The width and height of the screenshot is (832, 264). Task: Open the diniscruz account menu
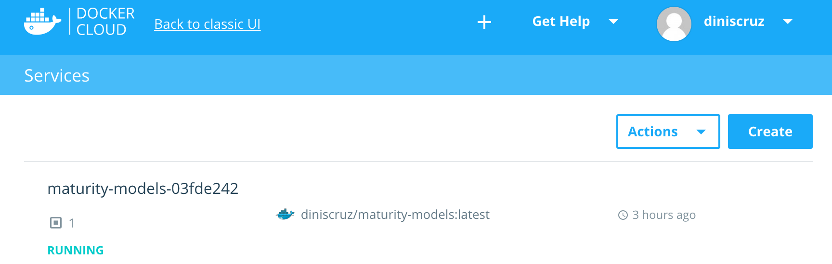[734, 22]
